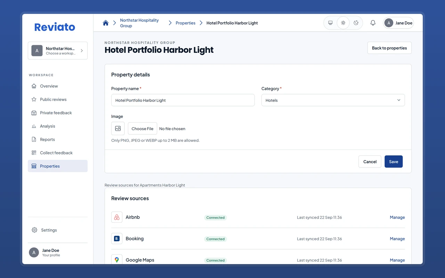This screenshot has height=278, width=445.
Task: Manage the Booking review source
Action: [x=397, y=239]
